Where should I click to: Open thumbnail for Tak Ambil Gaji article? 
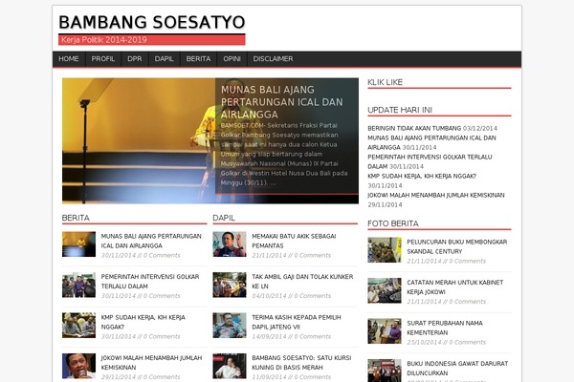point(230,285)
